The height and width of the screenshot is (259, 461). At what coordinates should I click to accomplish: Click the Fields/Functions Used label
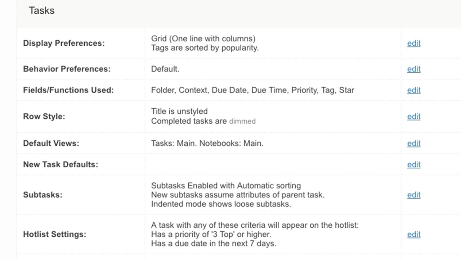coord(68,90)
